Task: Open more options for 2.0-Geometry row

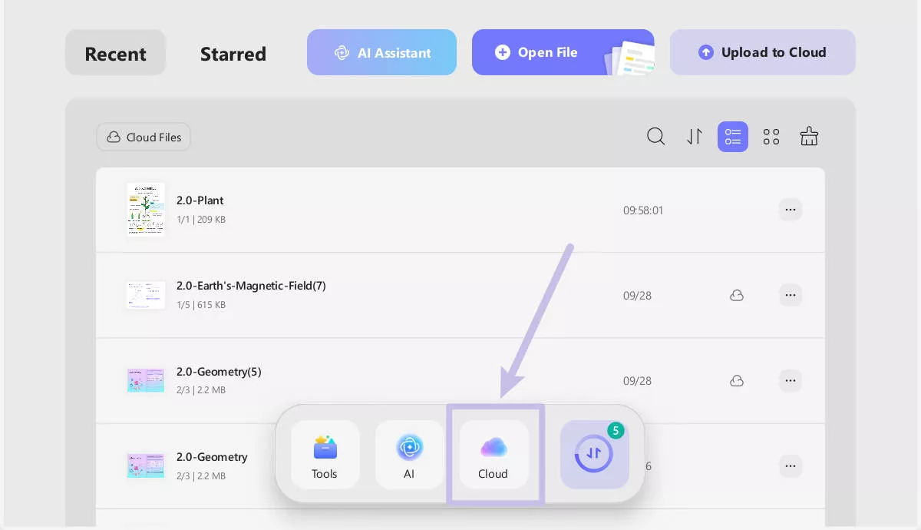Action: tap(791, 465)
